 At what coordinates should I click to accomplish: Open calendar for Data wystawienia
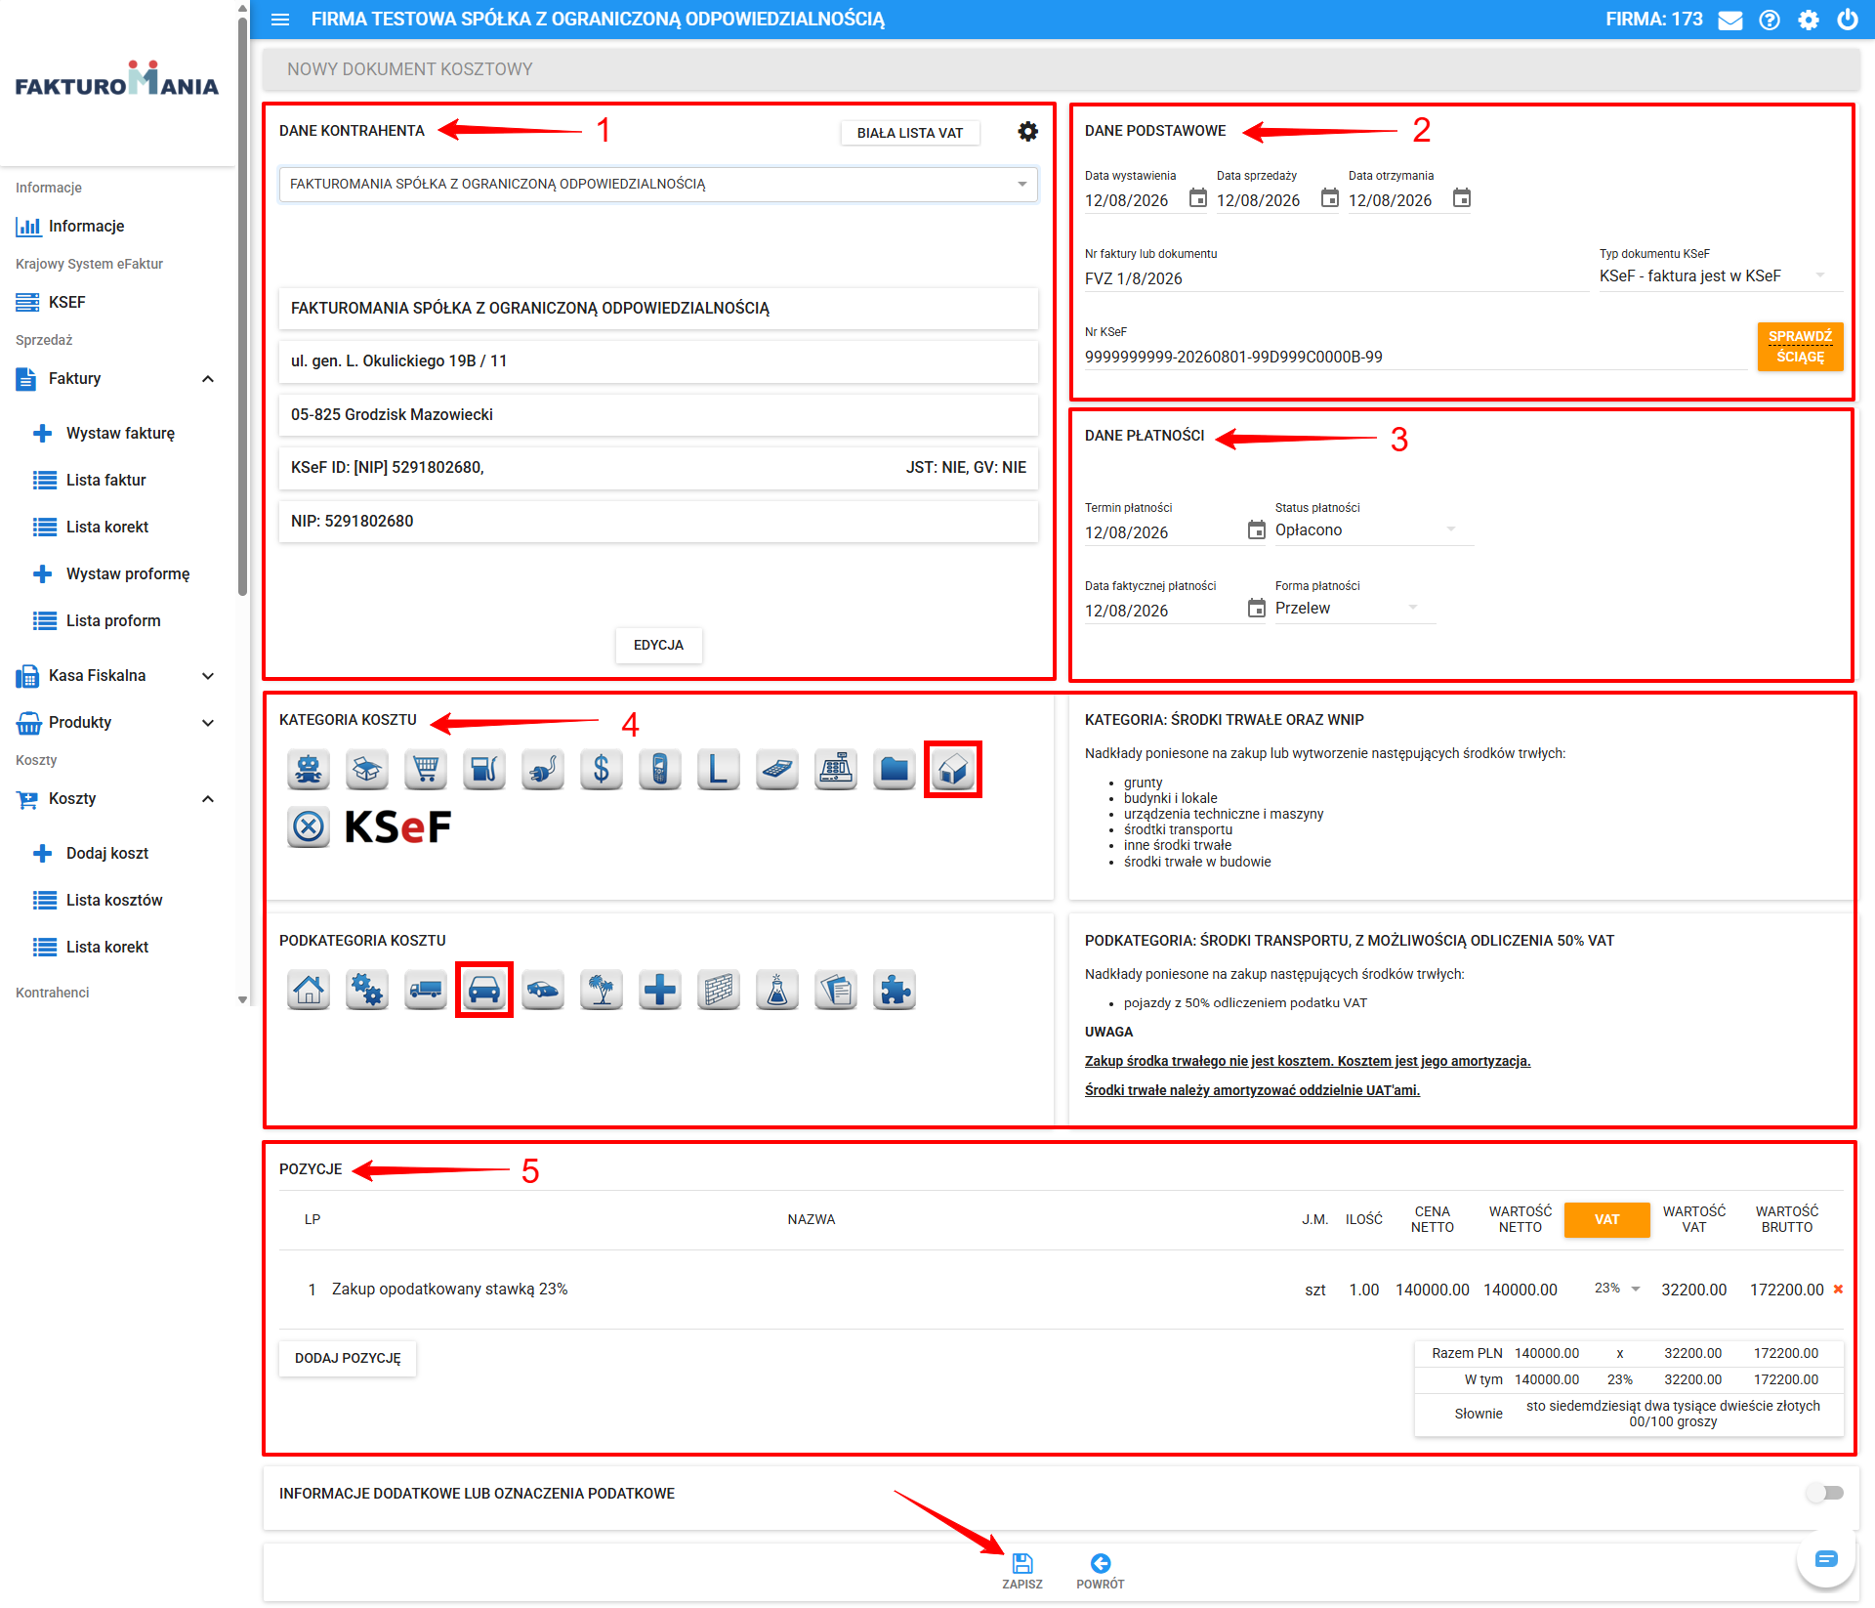click(1198, 198)
